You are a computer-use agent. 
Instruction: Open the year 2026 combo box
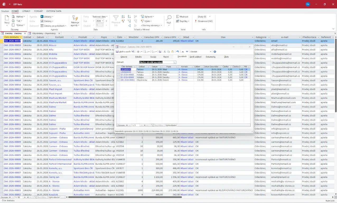[x=103, y=21]
